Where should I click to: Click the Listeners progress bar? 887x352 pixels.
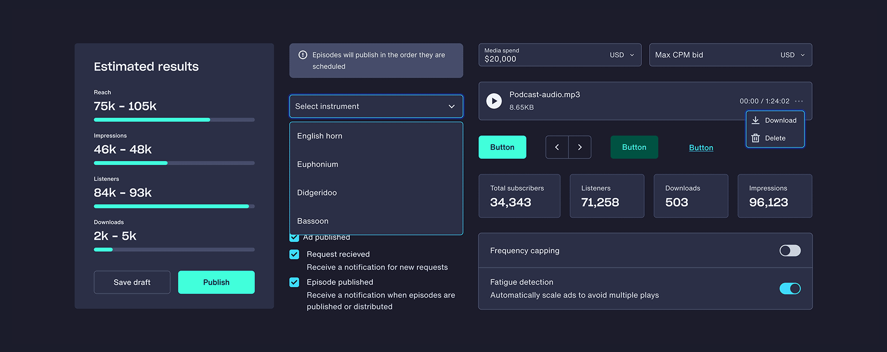tap(174, 206)
